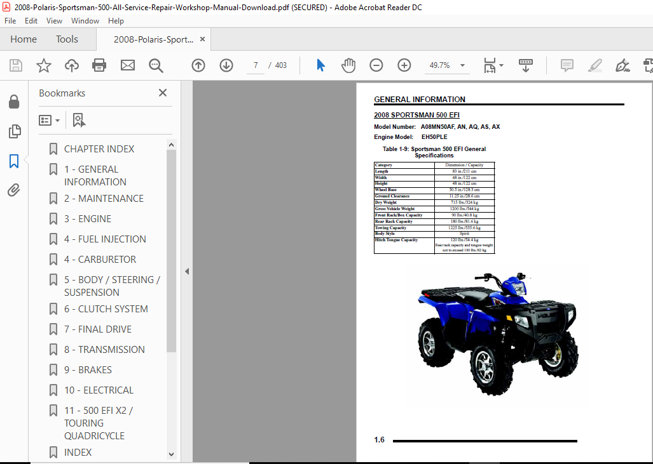Click the Dry Weight table row
This screenshot has width=653, height=464.
pyautogui.click(x=434, y=202)
